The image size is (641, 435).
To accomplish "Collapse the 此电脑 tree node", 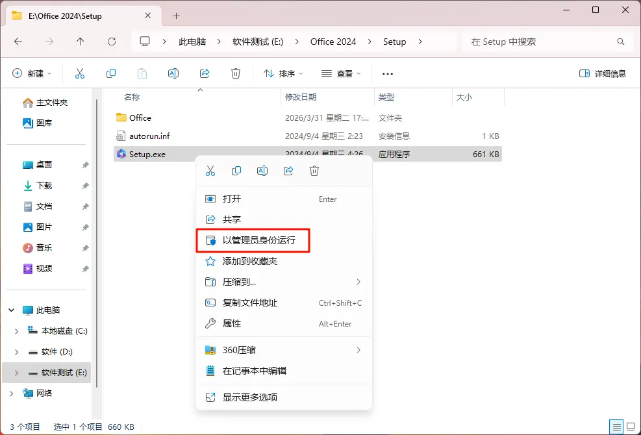I will point(12,310).
